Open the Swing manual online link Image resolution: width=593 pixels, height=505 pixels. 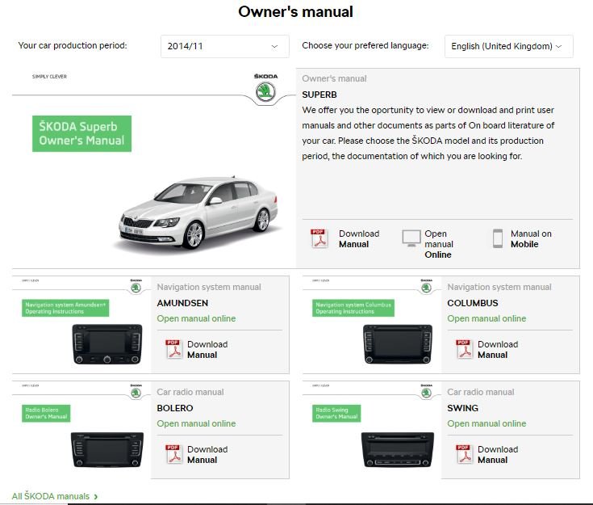point(487,423)
